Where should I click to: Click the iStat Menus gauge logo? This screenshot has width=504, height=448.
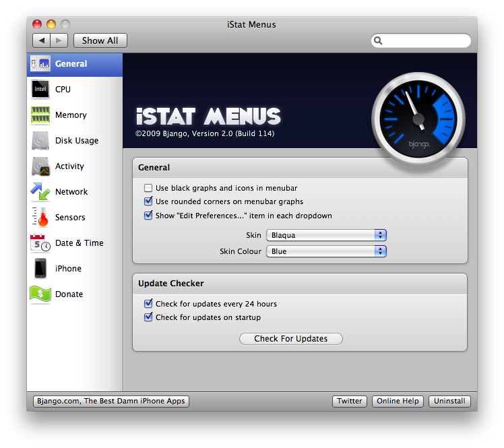click(418, 119)
